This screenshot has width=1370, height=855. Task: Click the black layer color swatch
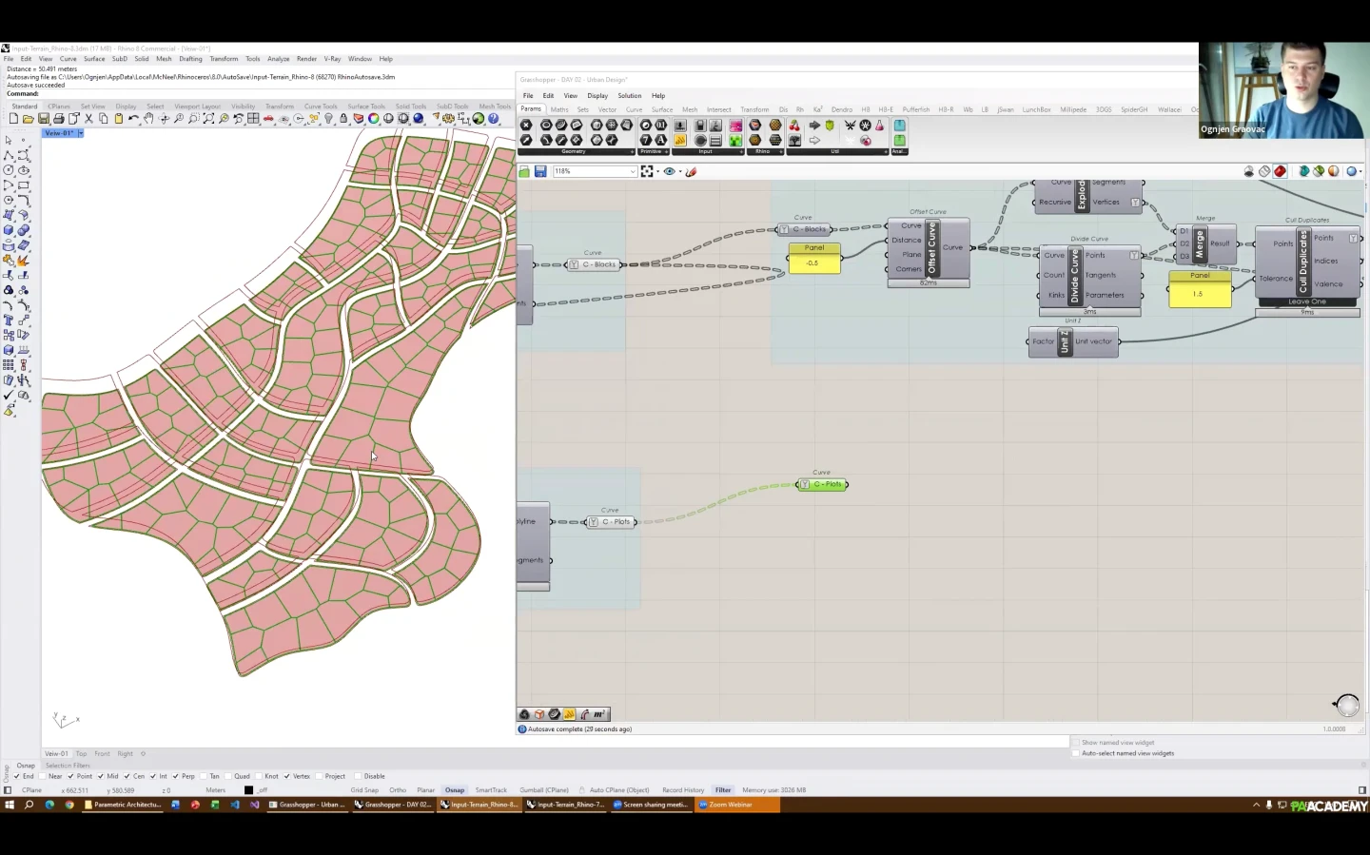(x=248, y=789)
